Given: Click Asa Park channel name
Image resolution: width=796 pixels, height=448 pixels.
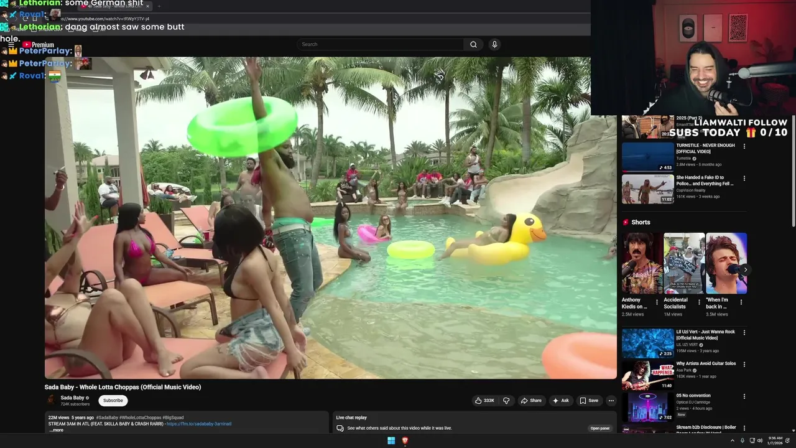Looking at the screenshot, I should click(684, 370).
